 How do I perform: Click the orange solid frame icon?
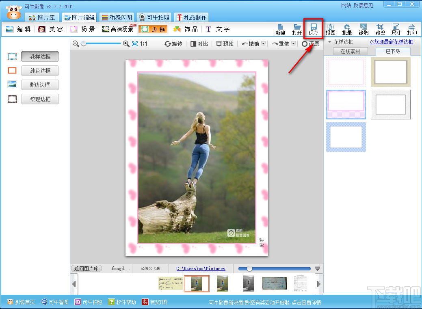click(12, 71)
